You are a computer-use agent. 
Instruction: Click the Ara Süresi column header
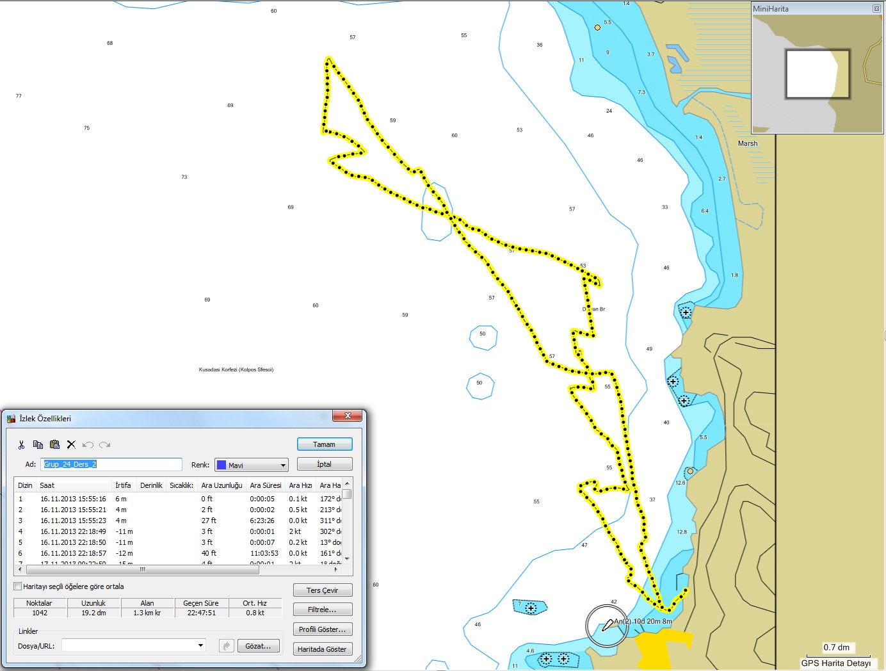coord(266,485)
